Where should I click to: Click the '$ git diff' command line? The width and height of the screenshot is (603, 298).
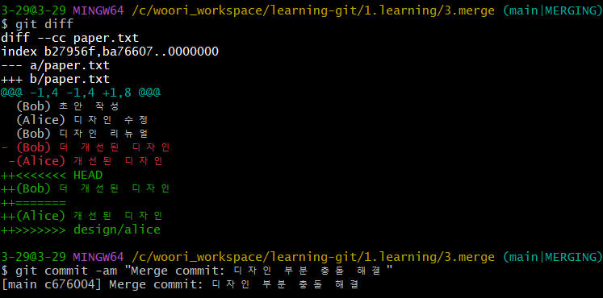pyautogui.click(x=37, y=24)
